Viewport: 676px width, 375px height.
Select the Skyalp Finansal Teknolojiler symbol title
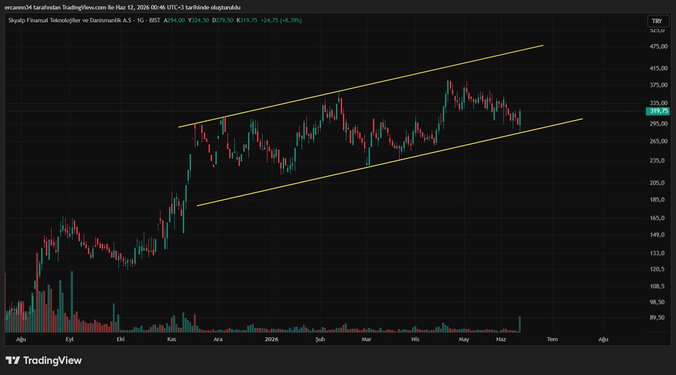click(71, 20)
